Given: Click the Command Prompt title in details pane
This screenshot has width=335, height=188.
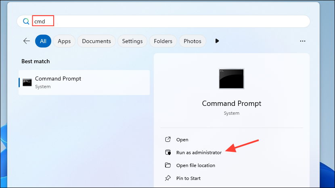Looking at the screenshot, I should point(232,103).
